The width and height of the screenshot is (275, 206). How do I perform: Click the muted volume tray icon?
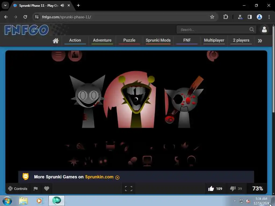pos(248,201)
